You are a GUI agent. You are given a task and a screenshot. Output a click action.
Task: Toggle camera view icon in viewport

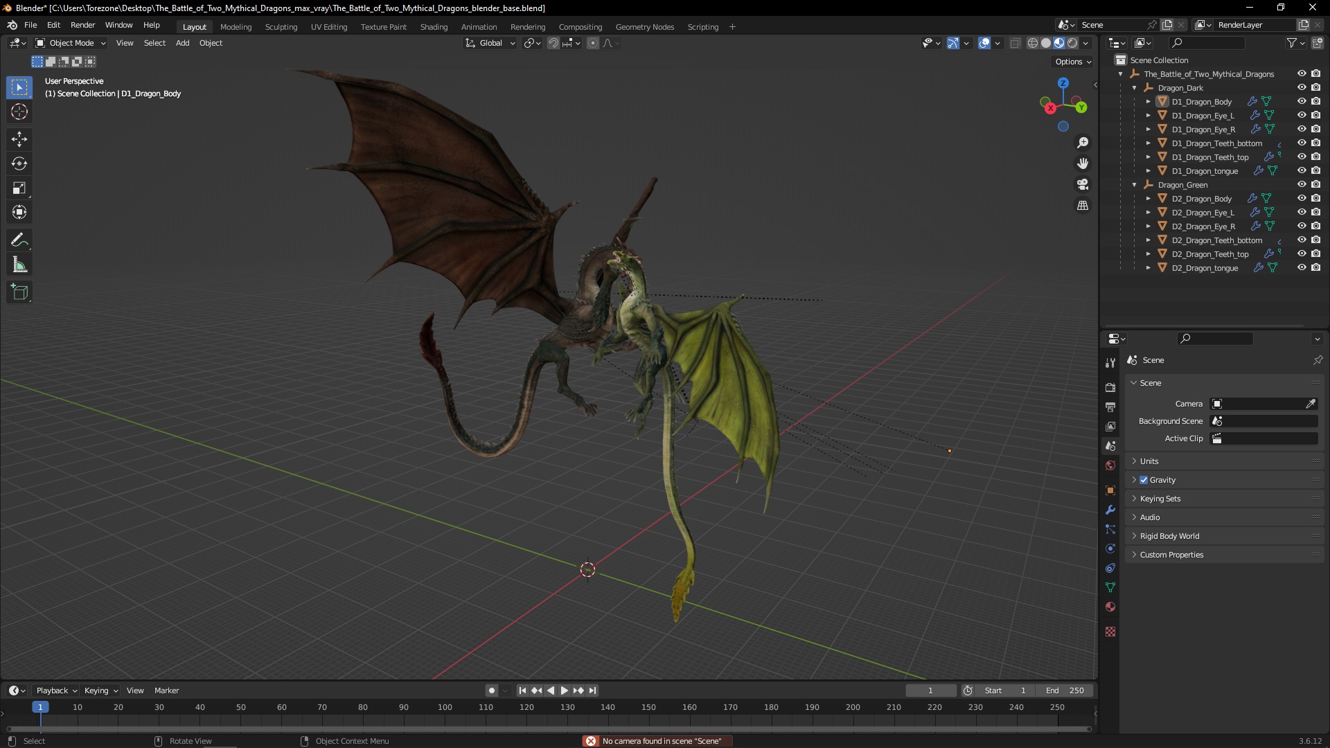[x=1083, y=185]
